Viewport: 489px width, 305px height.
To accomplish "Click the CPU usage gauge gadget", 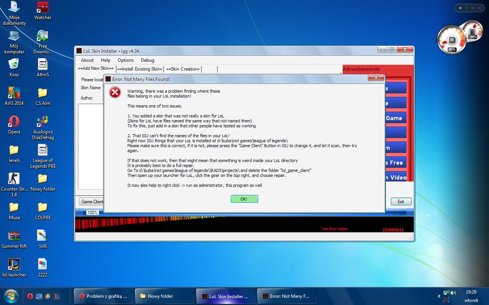I will coord(452,40).
